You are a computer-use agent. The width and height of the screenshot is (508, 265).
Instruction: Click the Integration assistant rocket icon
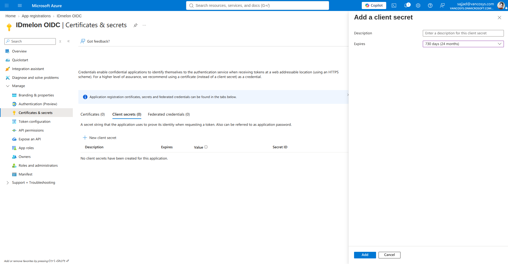[7, 69]
